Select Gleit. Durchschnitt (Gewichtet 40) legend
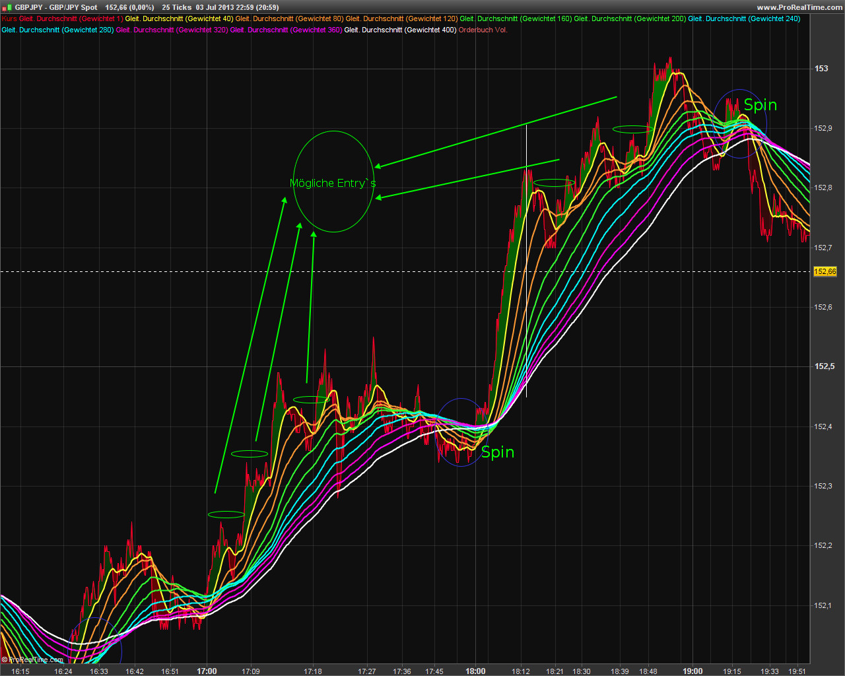Screen dimensions: 845x676 pos(179,18)
